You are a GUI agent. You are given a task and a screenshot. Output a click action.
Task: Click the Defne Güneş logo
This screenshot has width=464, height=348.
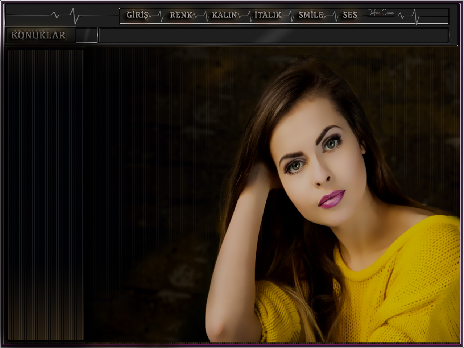(381, 13)
